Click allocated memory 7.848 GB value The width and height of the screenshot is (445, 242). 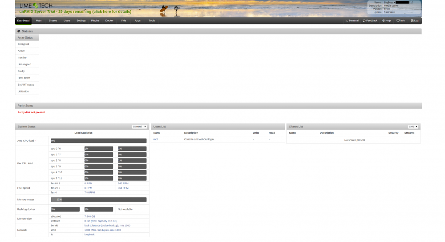90,217
